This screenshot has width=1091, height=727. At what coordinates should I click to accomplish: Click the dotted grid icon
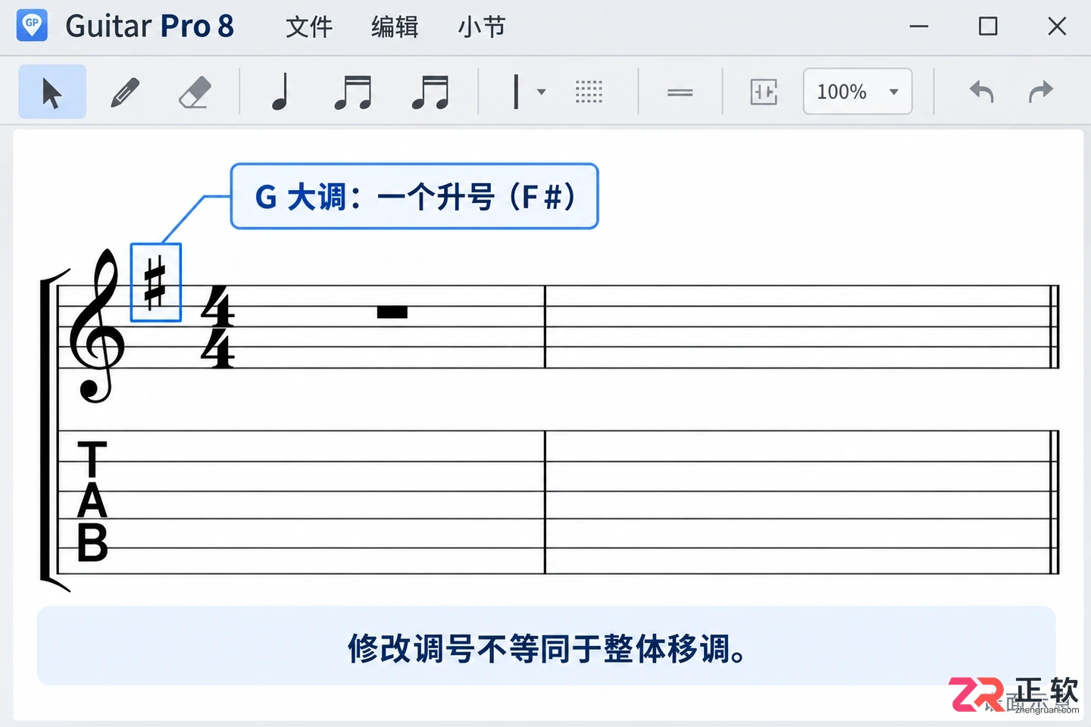[589, 92]
